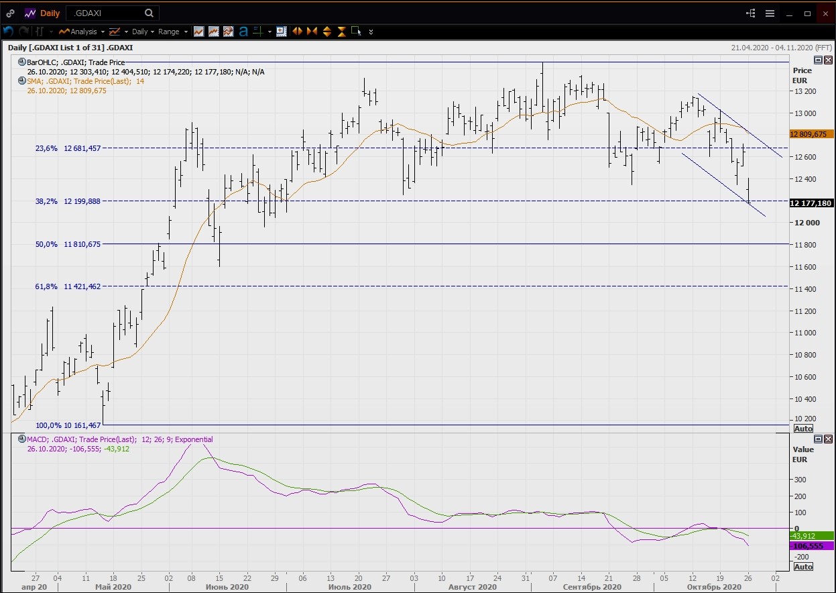
Task: Redo the last chart action
Action: point(23,31)
